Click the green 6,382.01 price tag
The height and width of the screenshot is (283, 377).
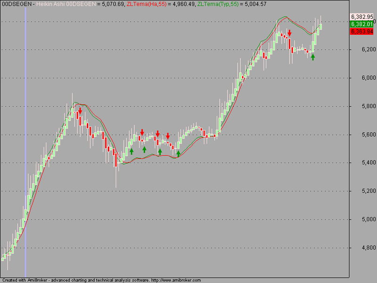pyautogui.click(x=361, y=24)
